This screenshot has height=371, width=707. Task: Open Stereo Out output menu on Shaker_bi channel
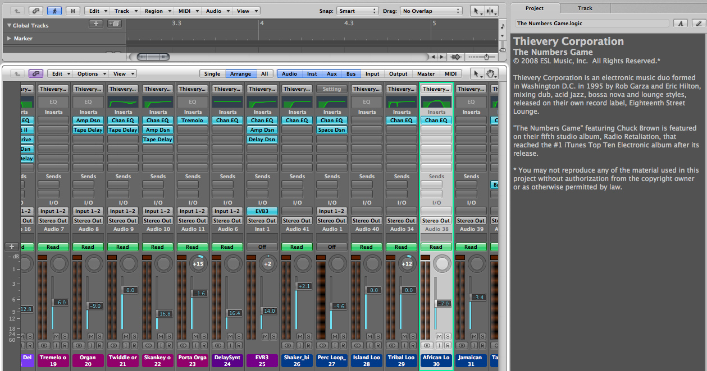click(297, 220)
